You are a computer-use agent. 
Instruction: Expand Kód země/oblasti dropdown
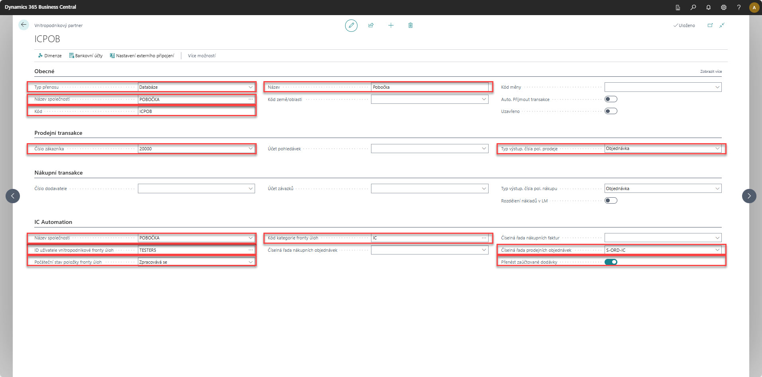click(x=484, y=99)
